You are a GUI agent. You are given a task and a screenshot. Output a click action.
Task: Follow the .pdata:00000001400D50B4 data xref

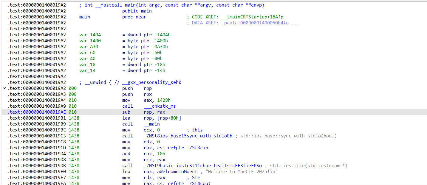pyautogui.click(x=255, y=23)
